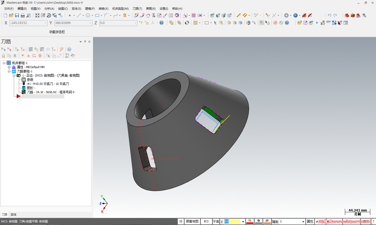This screenshot has width=376, height=225.
Task: Toggle toolpath display ghost icon
Action: tap(15, 56)
